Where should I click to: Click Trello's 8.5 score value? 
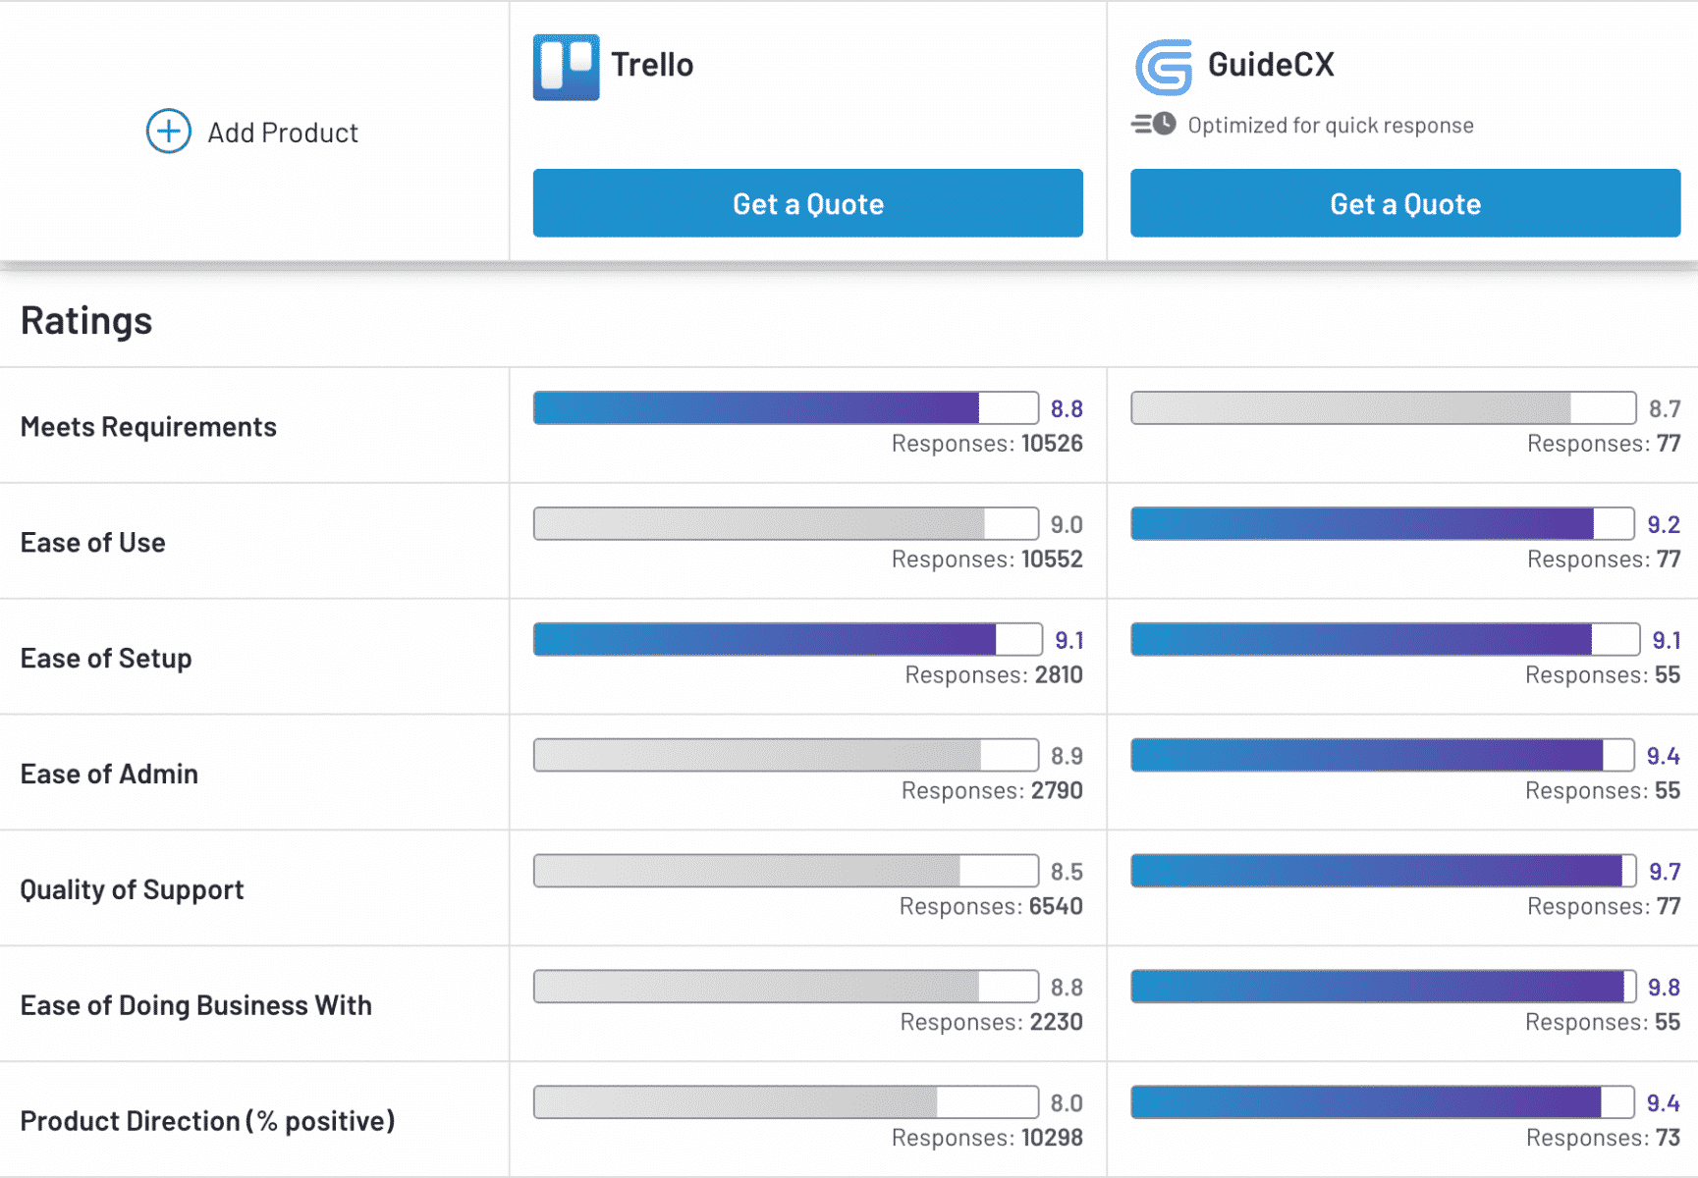pyautogui.click(x=1067, y=873)
